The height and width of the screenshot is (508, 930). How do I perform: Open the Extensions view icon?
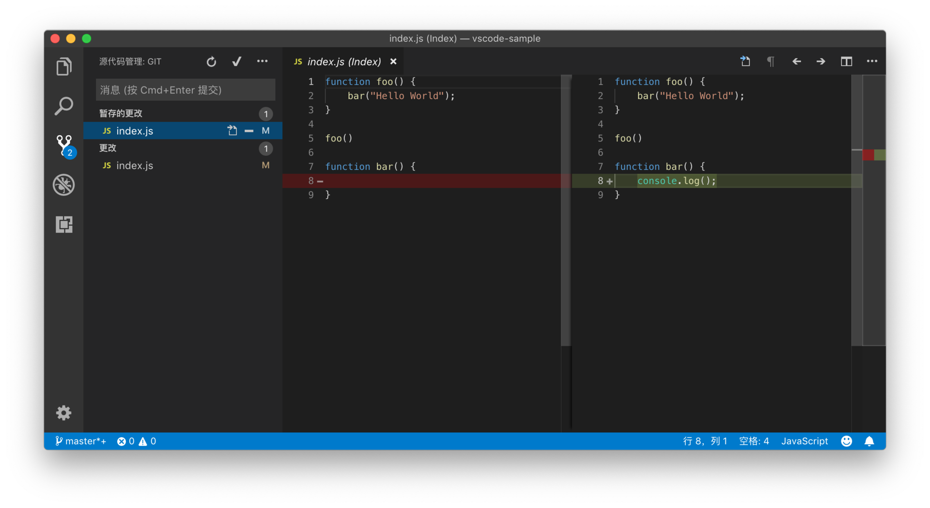tap(64, 224)
